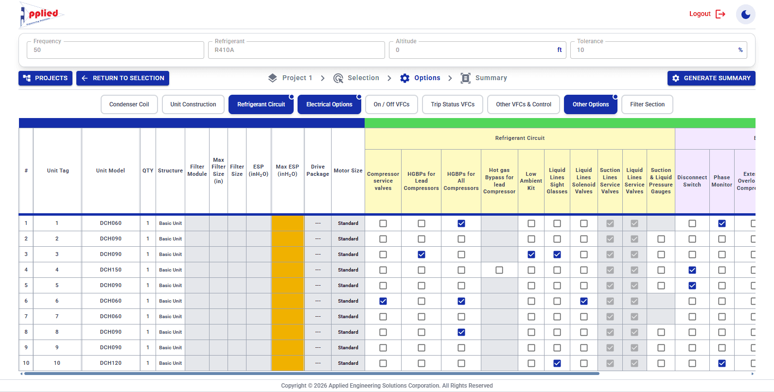Enable Compressor service valves for row 2
This screenshot has height=392, width=774.
(x=383, y=239)
